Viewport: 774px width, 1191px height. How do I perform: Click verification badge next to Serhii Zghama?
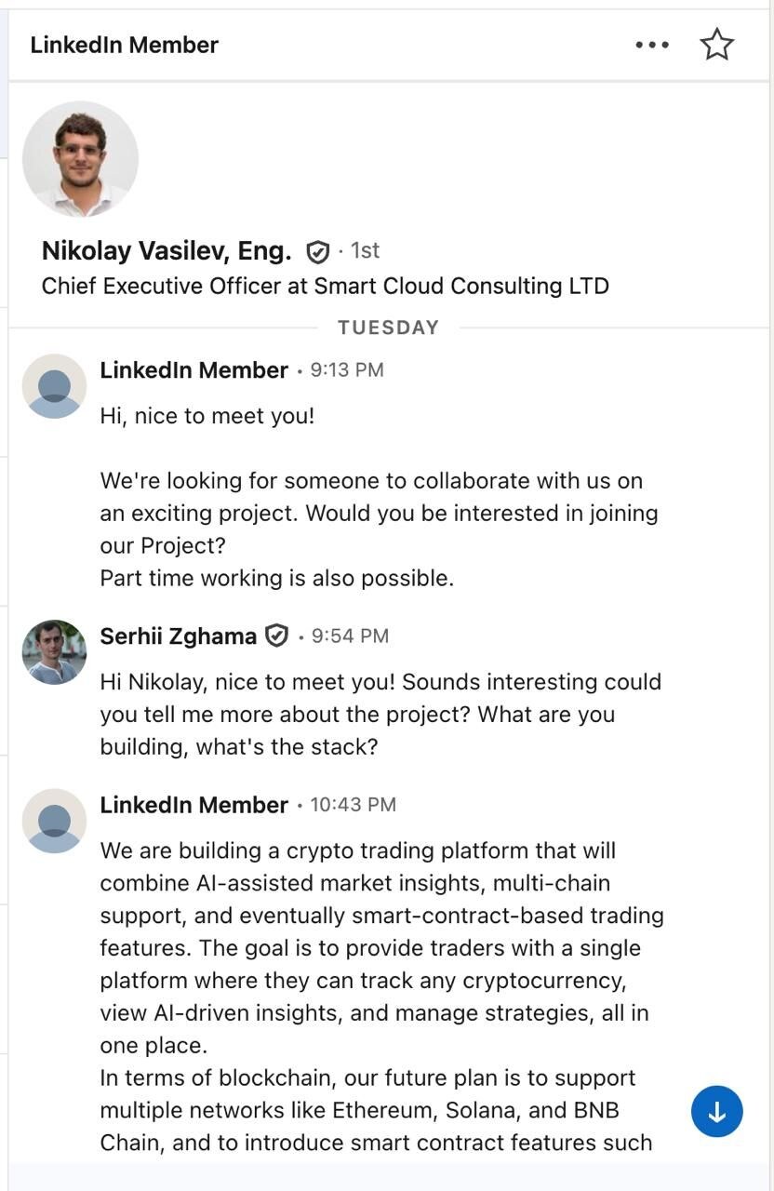pyautogui.click(x=277, y=636)
